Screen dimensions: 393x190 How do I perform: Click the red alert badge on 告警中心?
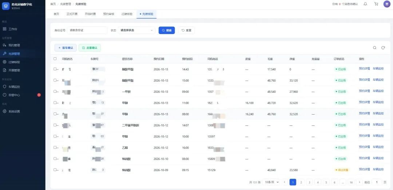click(39, 95)
